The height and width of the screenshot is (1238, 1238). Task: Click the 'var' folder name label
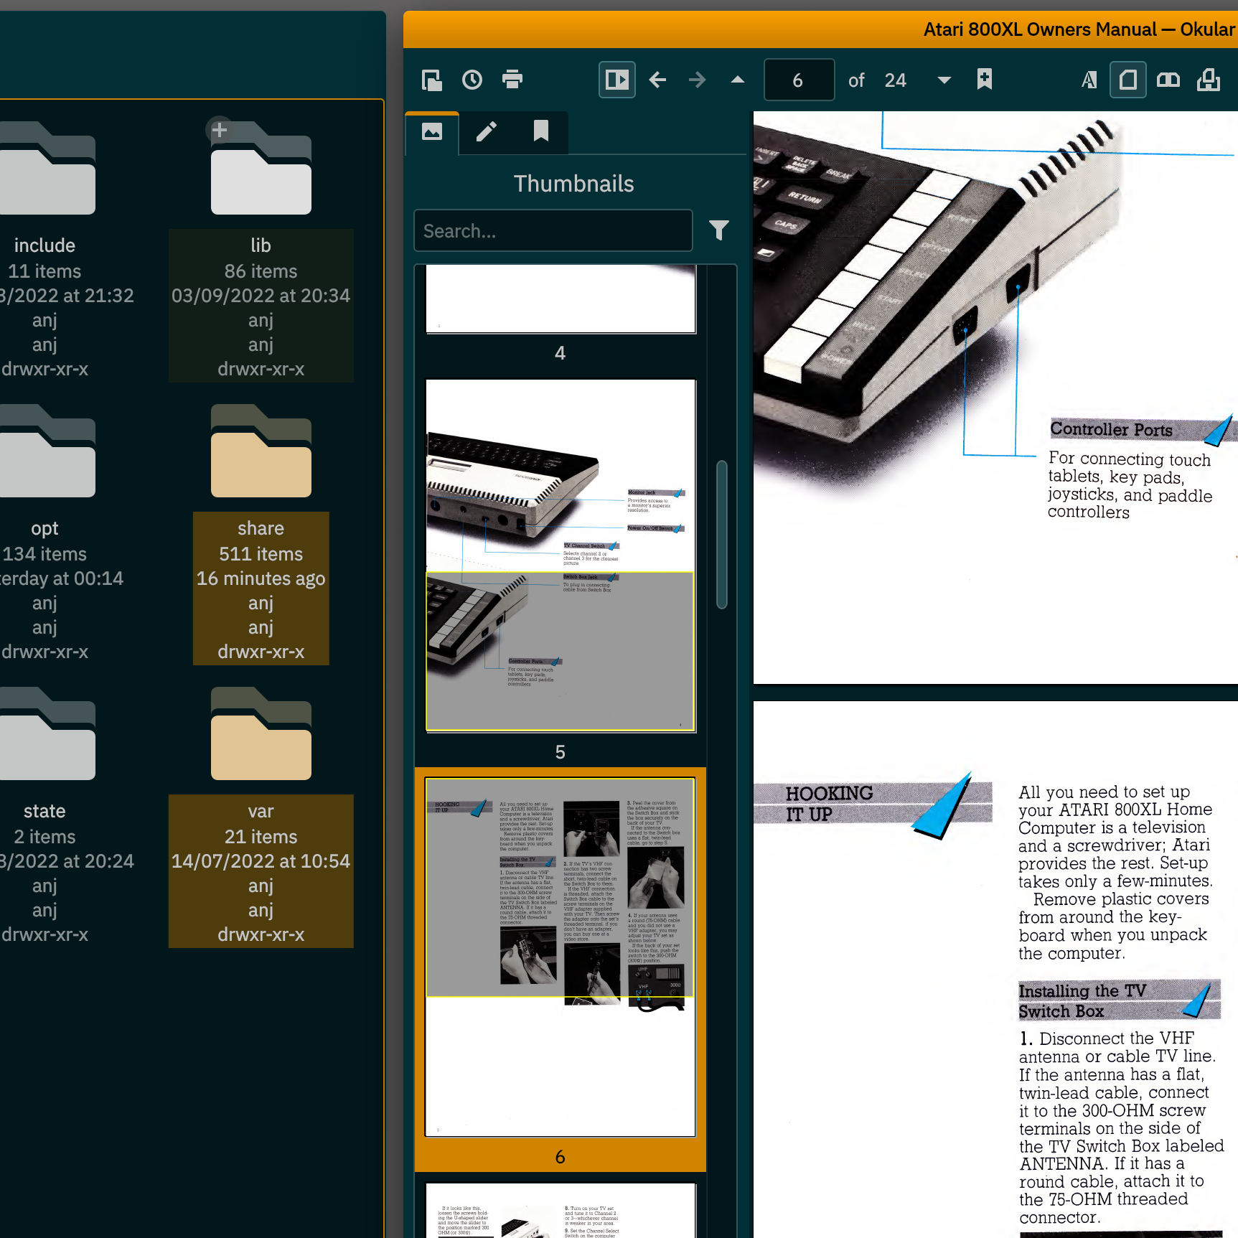pyautogui.click(x=261, y=811)
